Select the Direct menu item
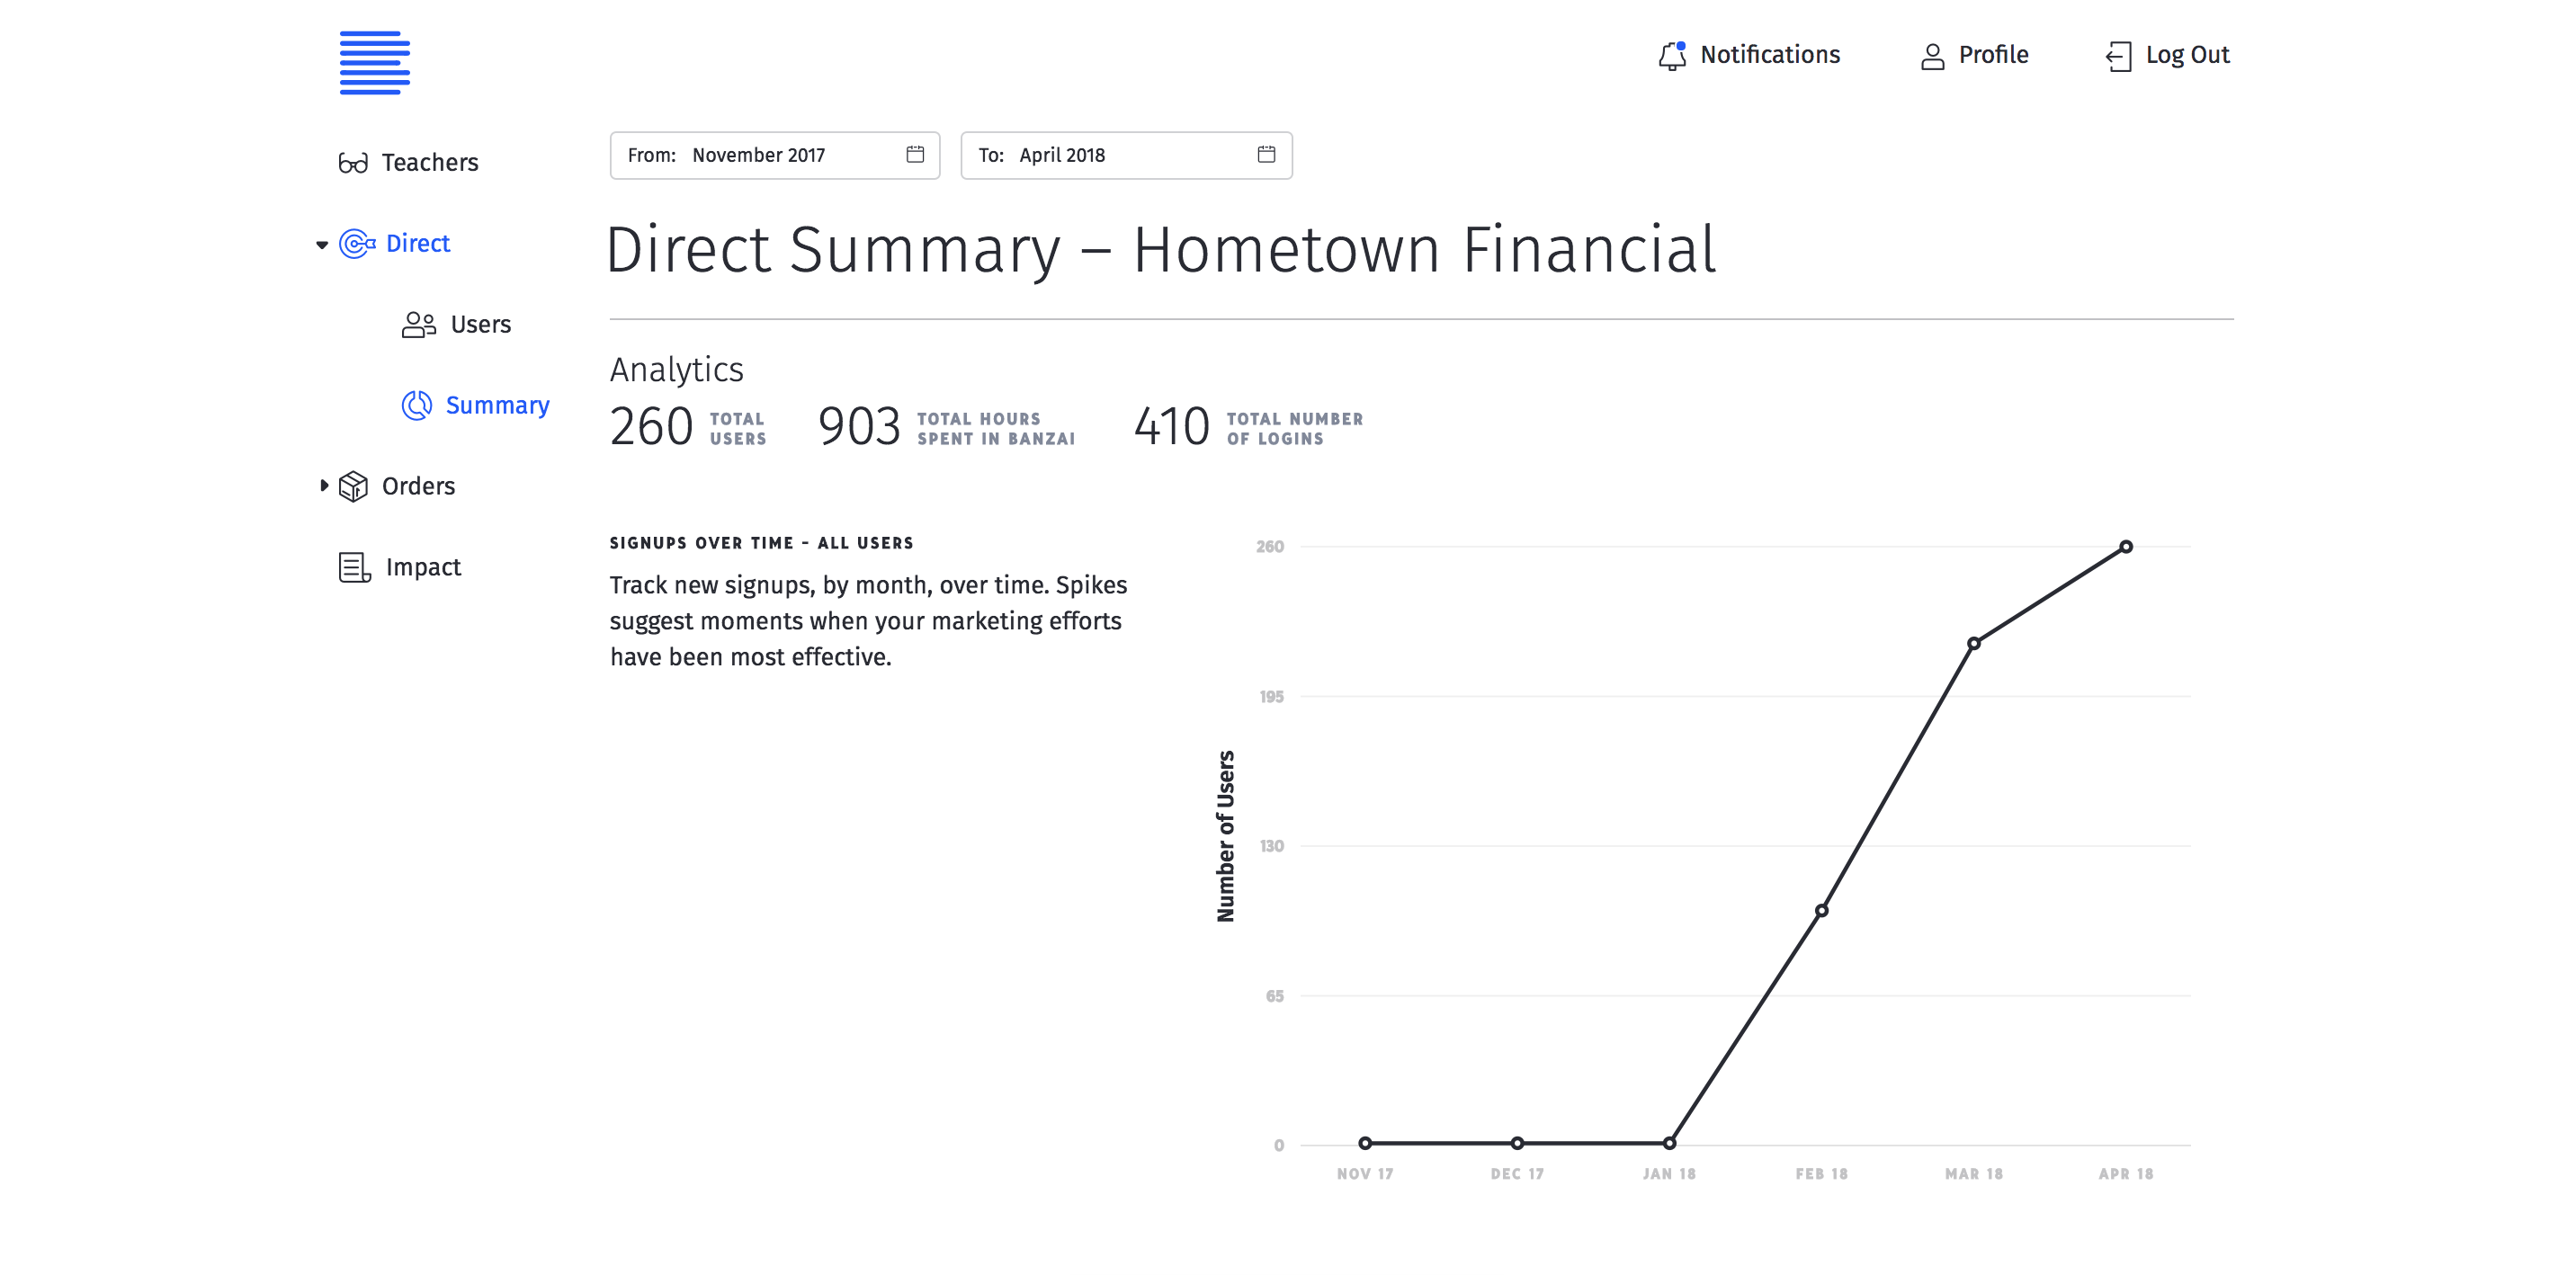The image size is (2576, 1275). 418,243
